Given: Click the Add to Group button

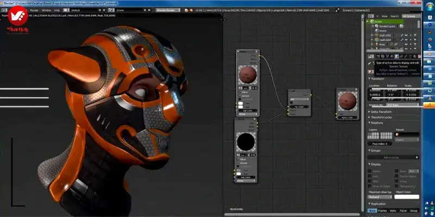Looking at the screenshot, I should tap(393, 157).
